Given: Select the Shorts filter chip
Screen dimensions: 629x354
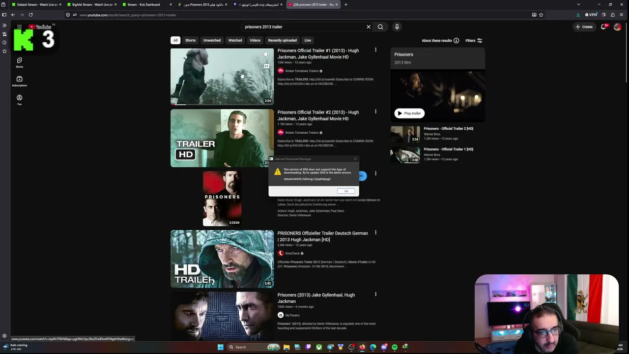Looking at the screenshot, I should click(190, 40).
